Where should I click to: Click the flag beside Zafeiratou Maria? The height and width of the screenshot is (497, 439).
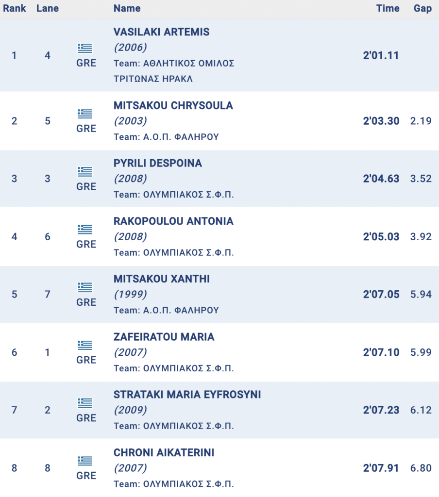point(85,345)
